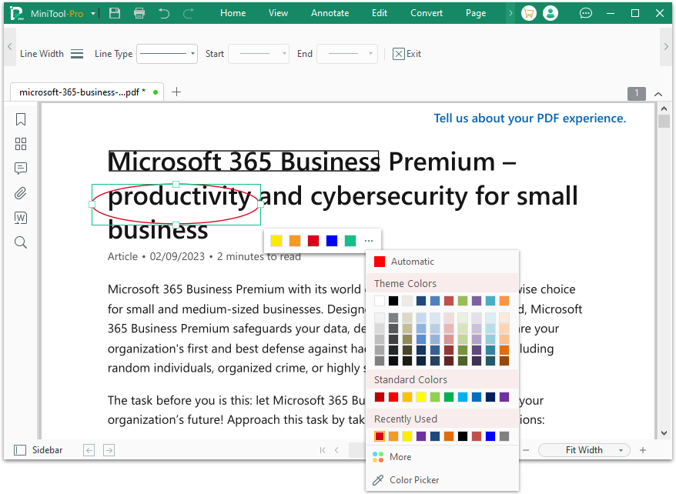
Task: Open the Bookmark panel in sidebar
Action: coord(21,119)
